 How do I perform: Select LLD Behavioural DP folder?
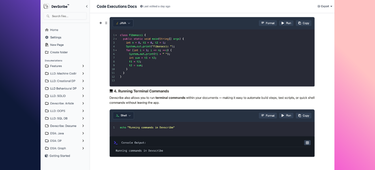[x=63, y=88]
